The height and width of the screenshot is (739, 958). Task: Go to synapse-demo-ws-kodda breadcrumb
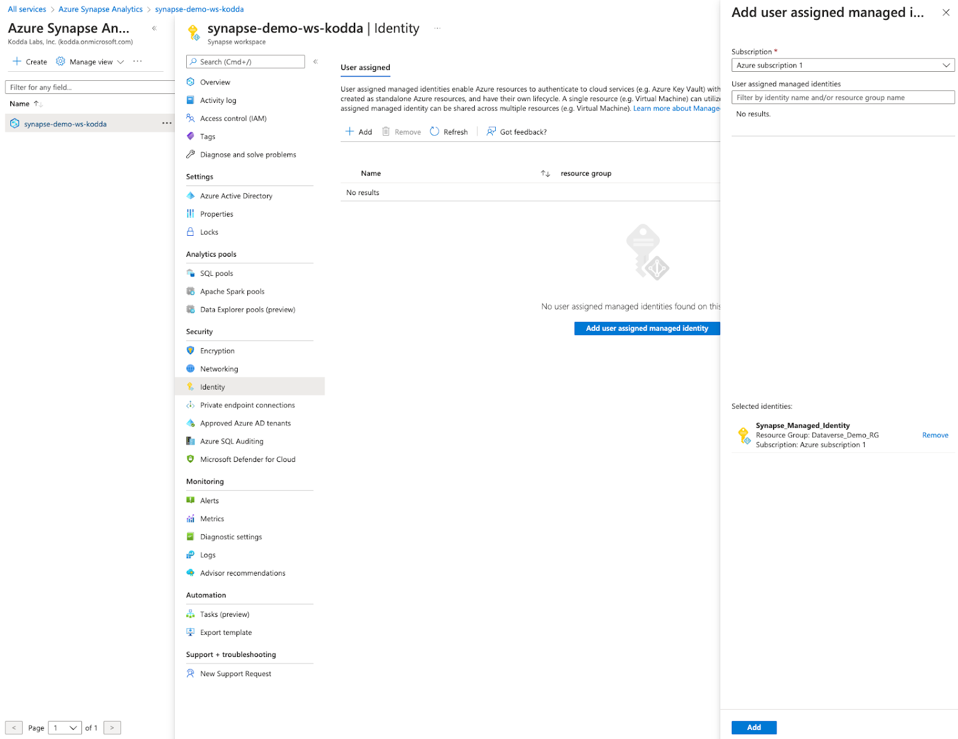[199, 9]
